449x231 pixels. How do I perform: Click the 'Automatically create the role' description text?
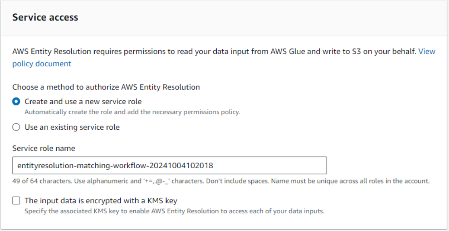click(132, 112)
